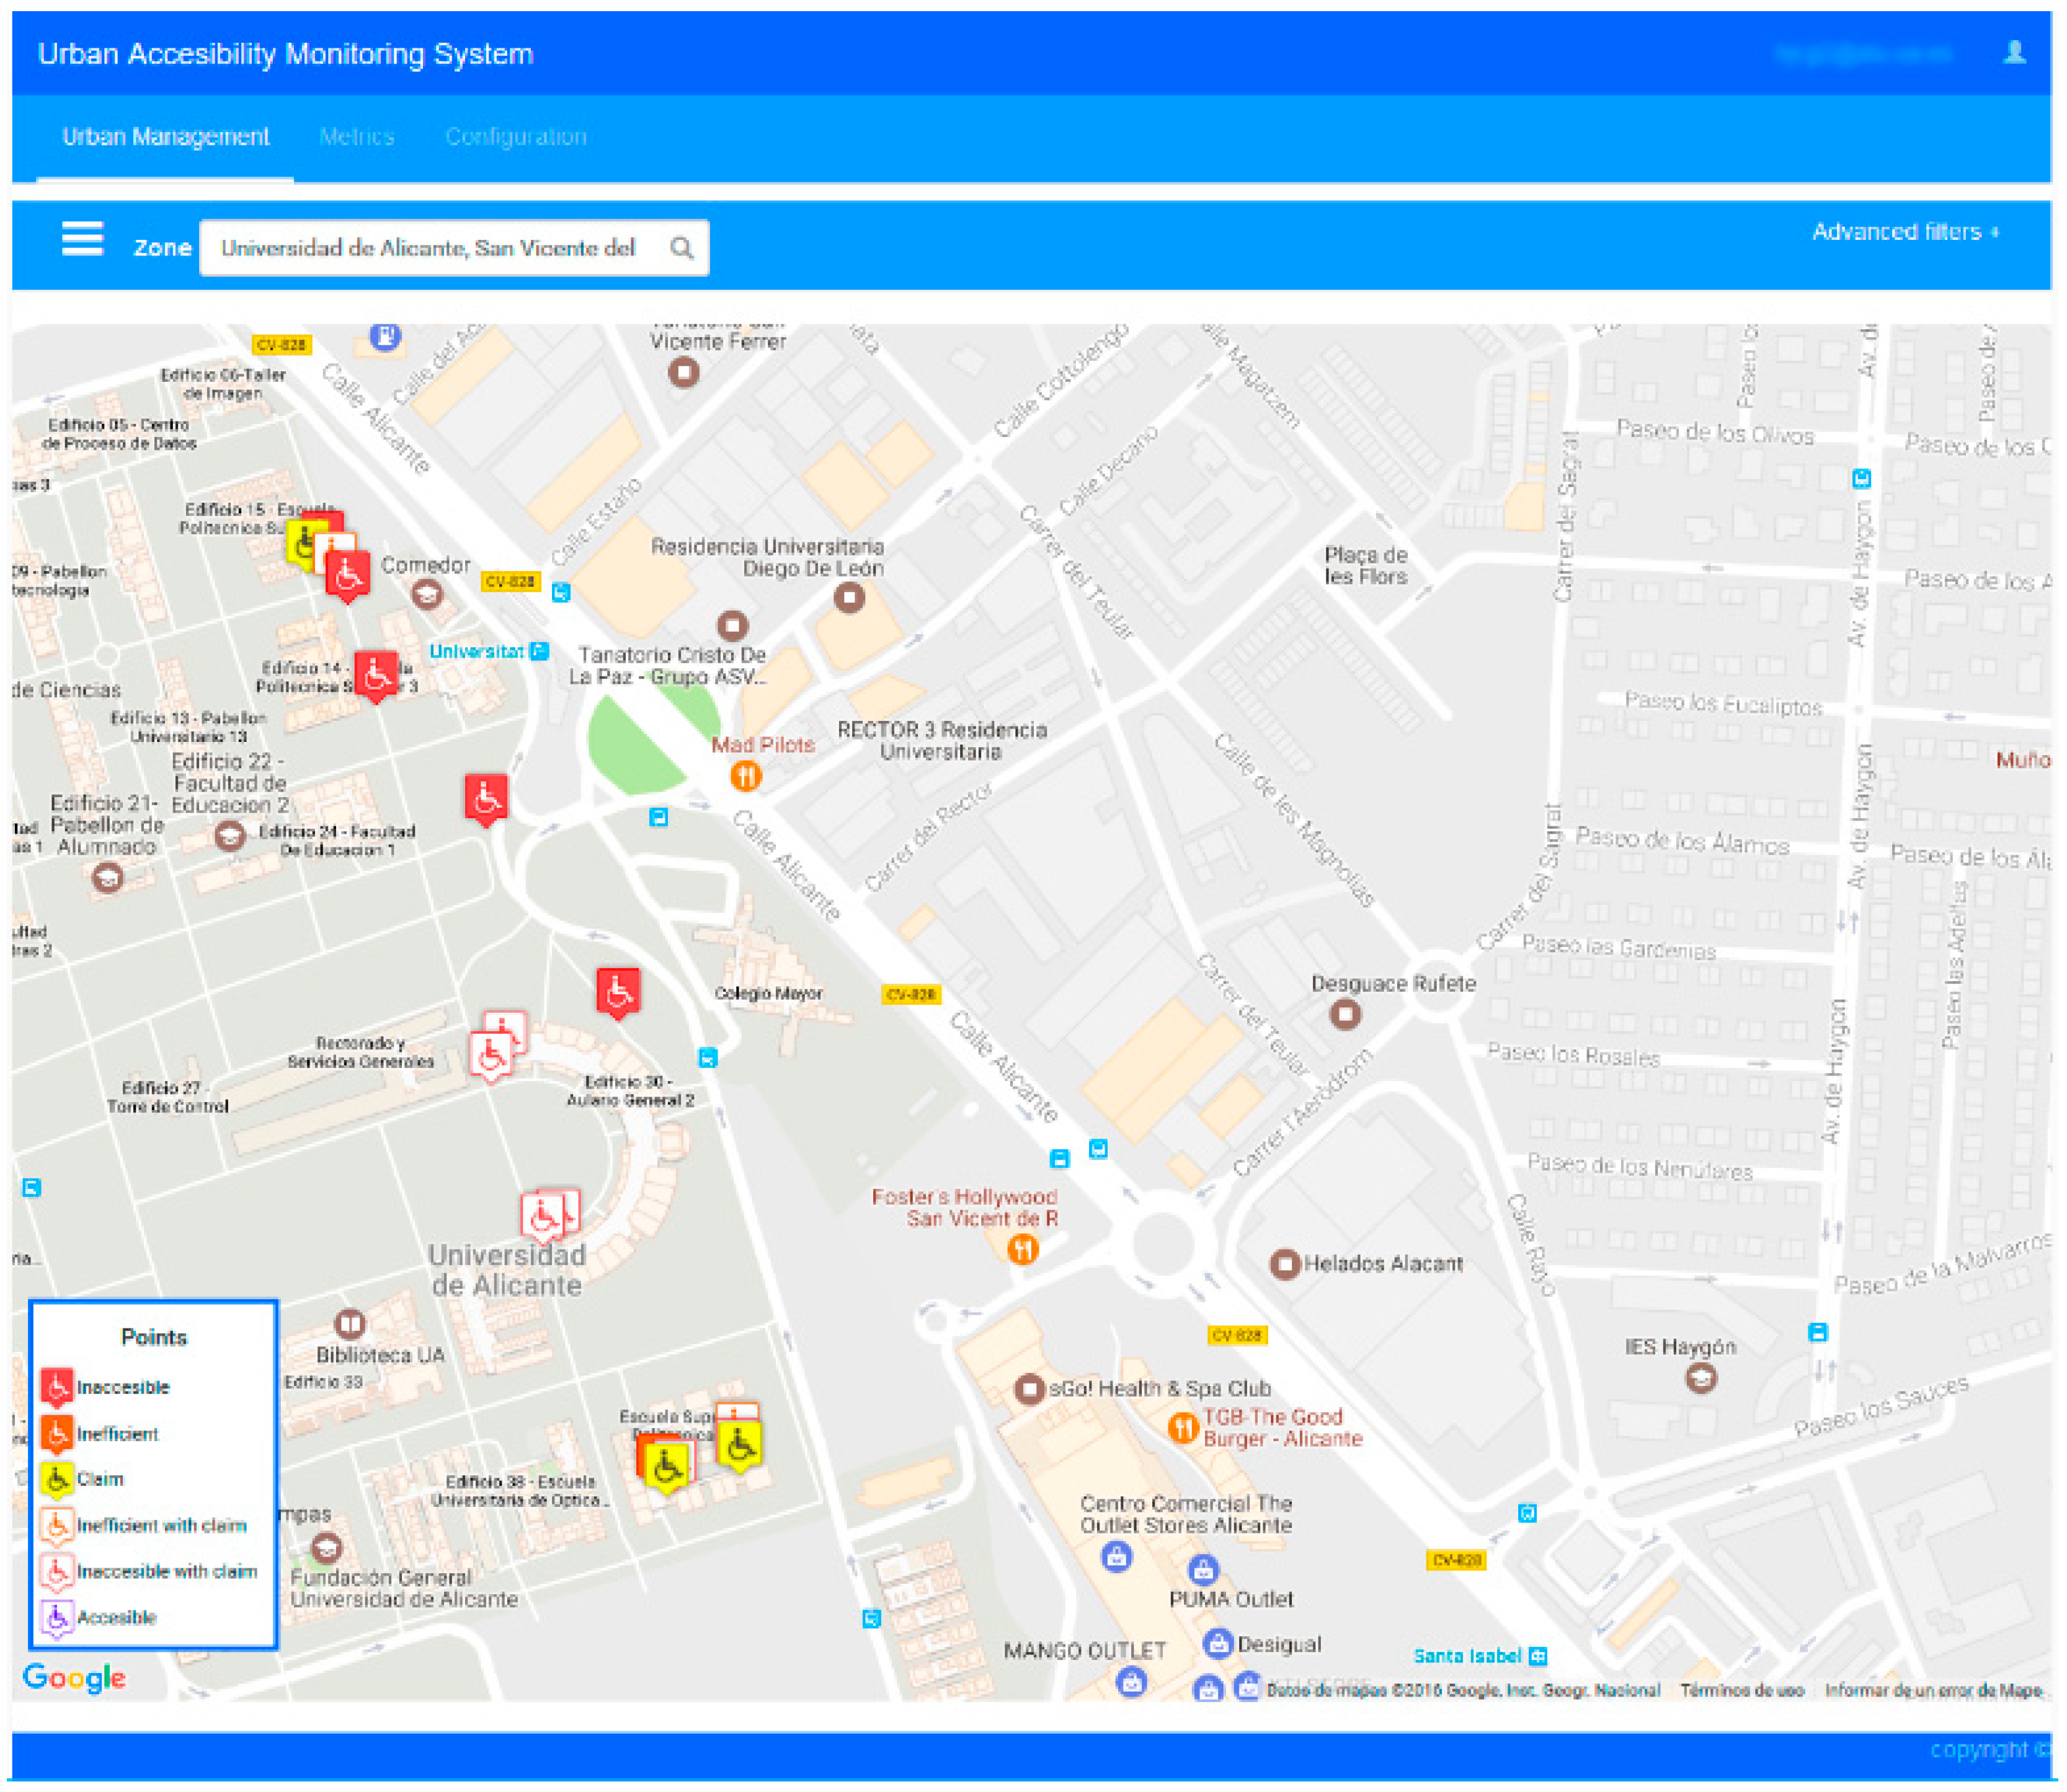The height and width of the screenshot is (1792, 2067).
Task: Open the Configuration tab
Action: (515, 137)
